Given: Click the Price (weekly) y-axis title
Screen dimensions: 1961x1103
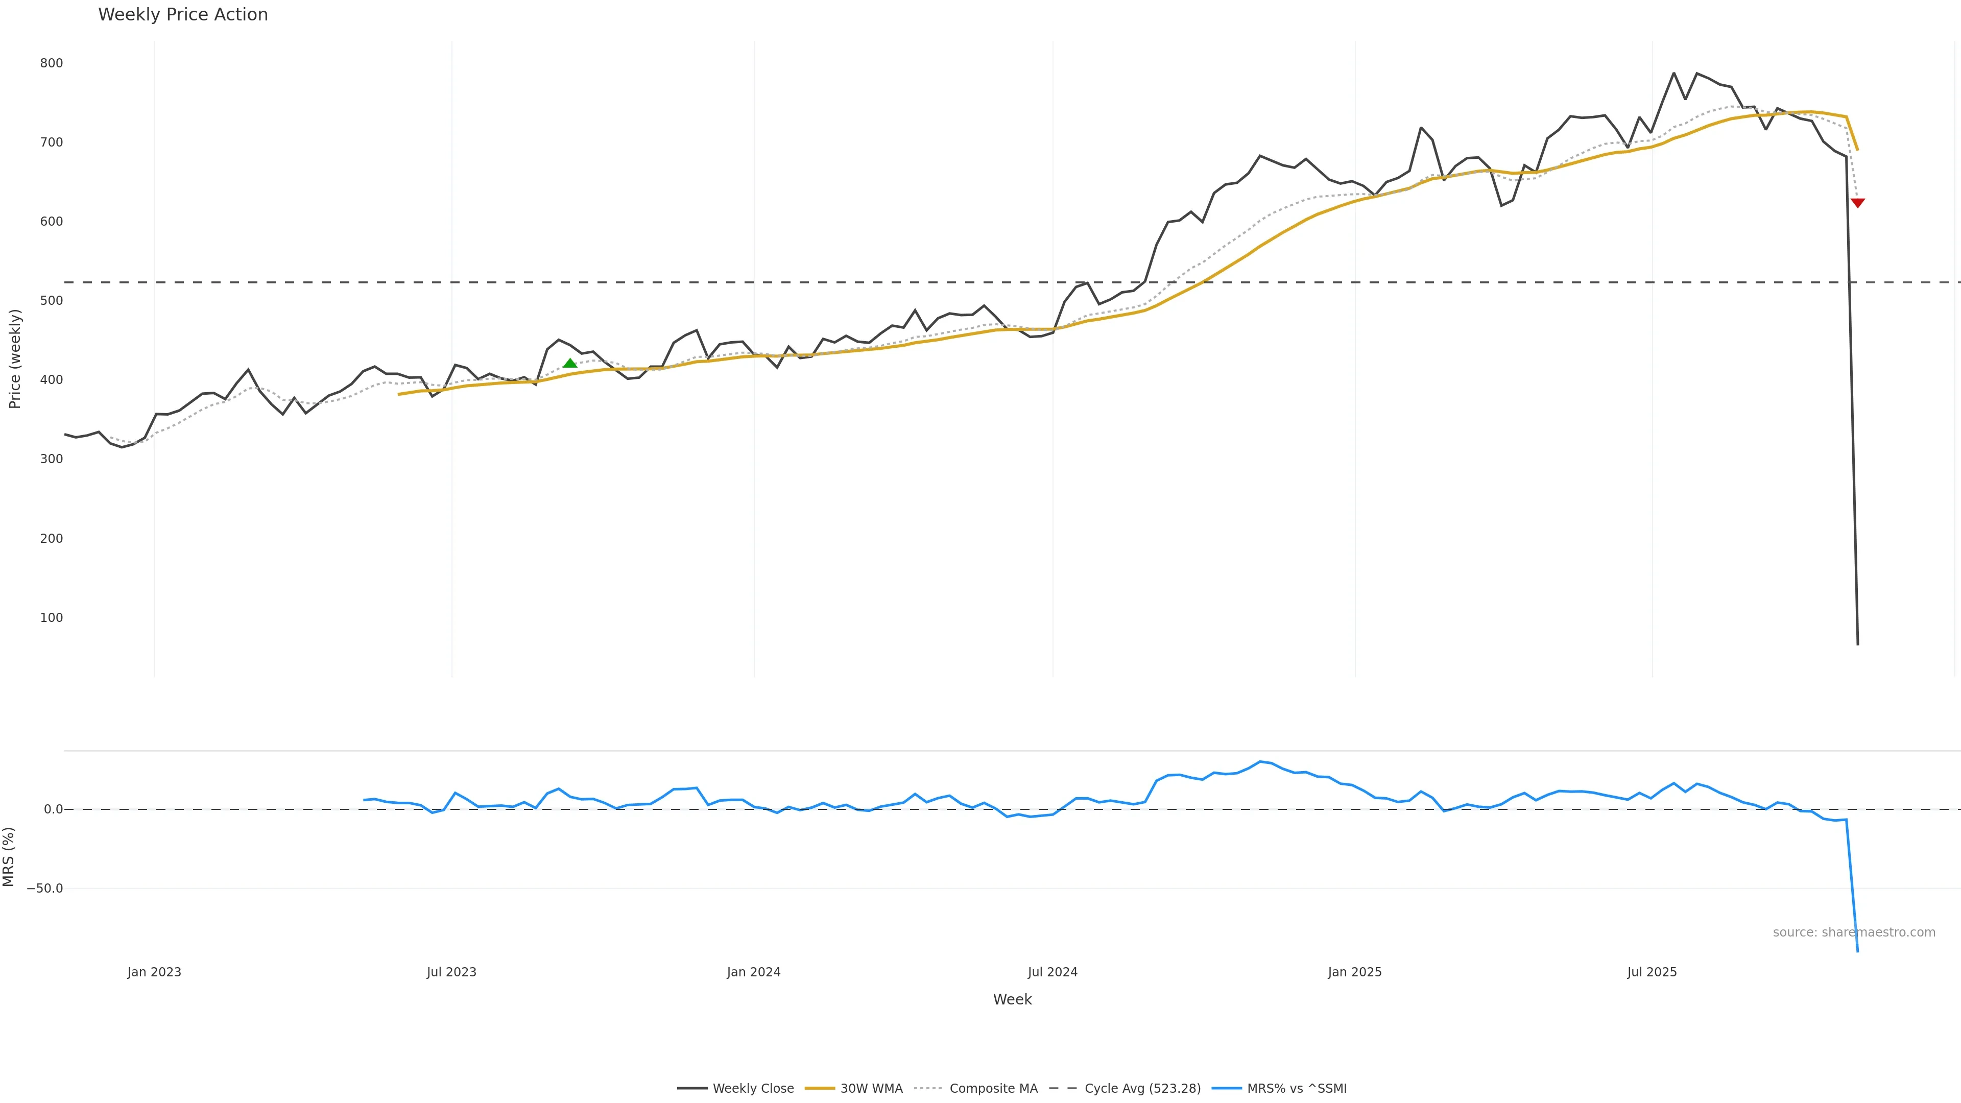Looking at the screenshot, I should pyautogui.click(x=14, y=358).
